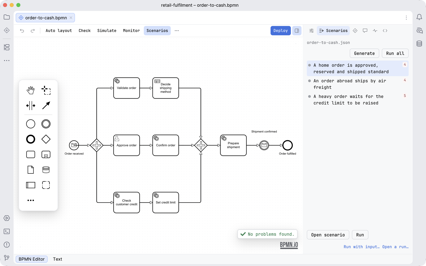Redo the last diagram change
The height and width of the screenshot is (266, 426).
[33, 31]
